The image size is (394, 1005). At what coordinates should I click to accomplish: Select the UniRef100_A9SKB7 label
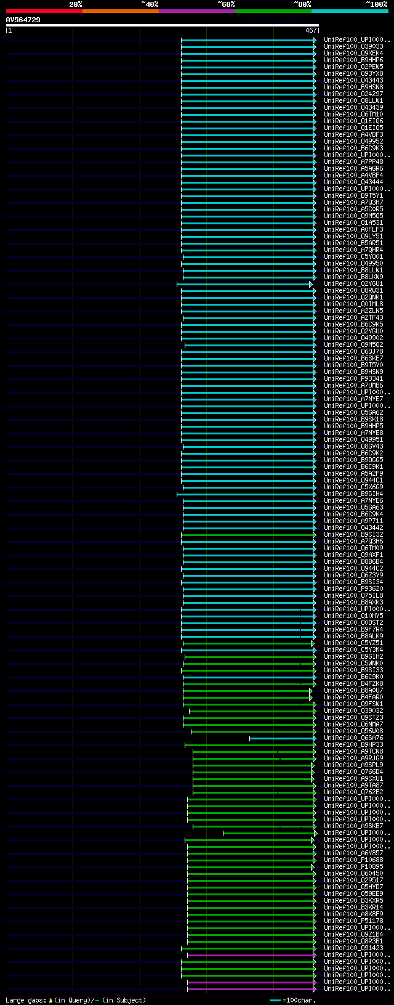(x=353, y=826)
